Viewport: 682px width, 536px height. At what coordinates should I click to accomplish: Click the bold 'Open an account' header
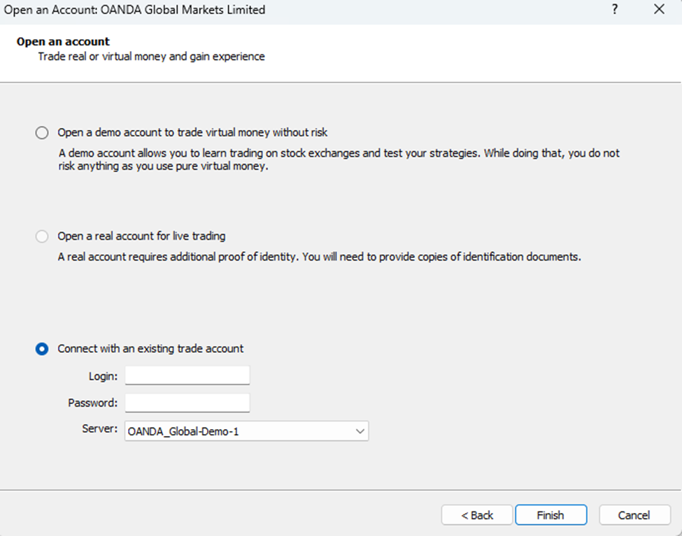(63, 42)
